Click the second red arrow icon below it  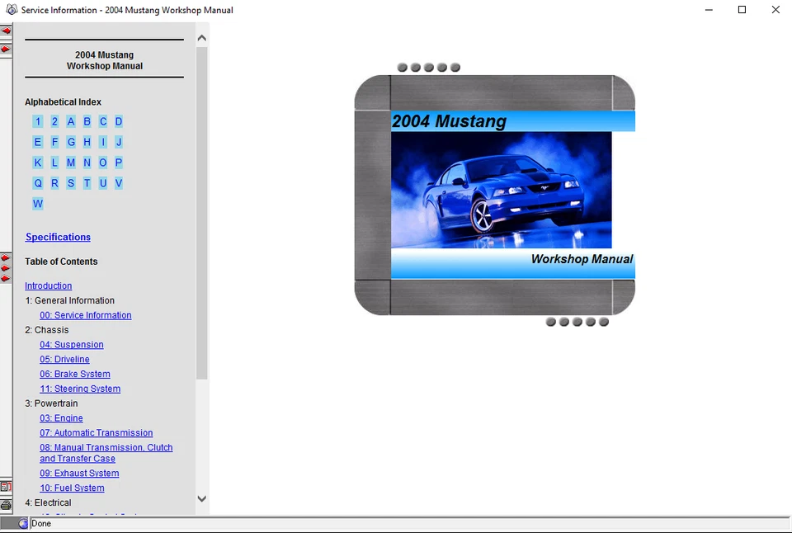click(x=6, y=49)
